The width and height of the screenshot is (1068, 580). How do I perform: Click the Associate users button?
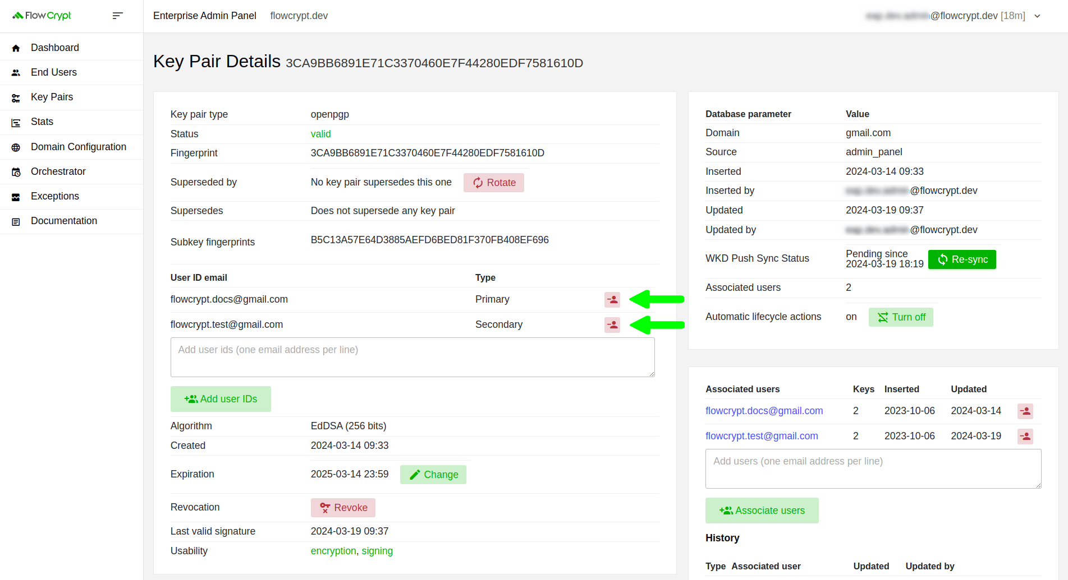pyautogui.click(x=762, y=511)
